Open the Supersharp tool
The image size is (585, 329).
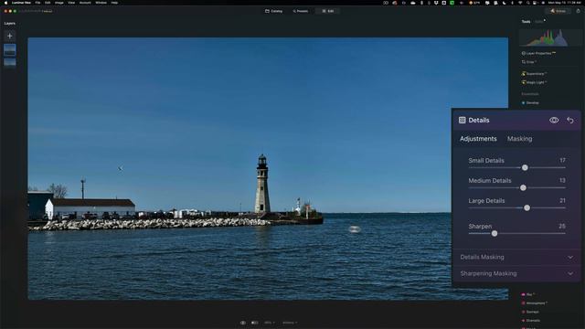click(x=534, y=73)
